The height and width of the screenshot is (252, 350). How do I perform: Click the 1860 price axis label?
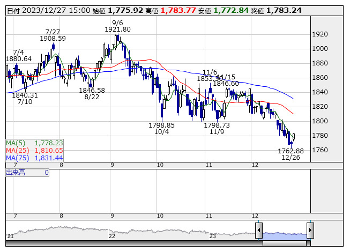(320, 78)
